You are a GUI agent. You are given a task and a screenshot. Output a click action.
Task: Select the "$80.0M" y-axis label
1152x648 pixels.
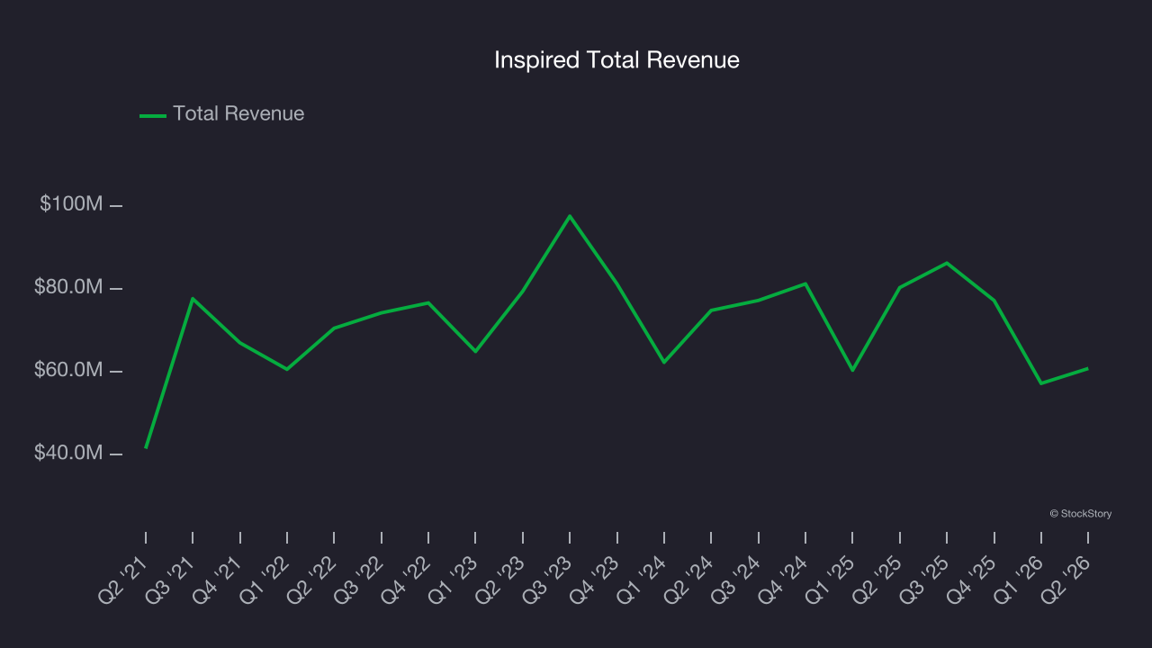(68, 287)
